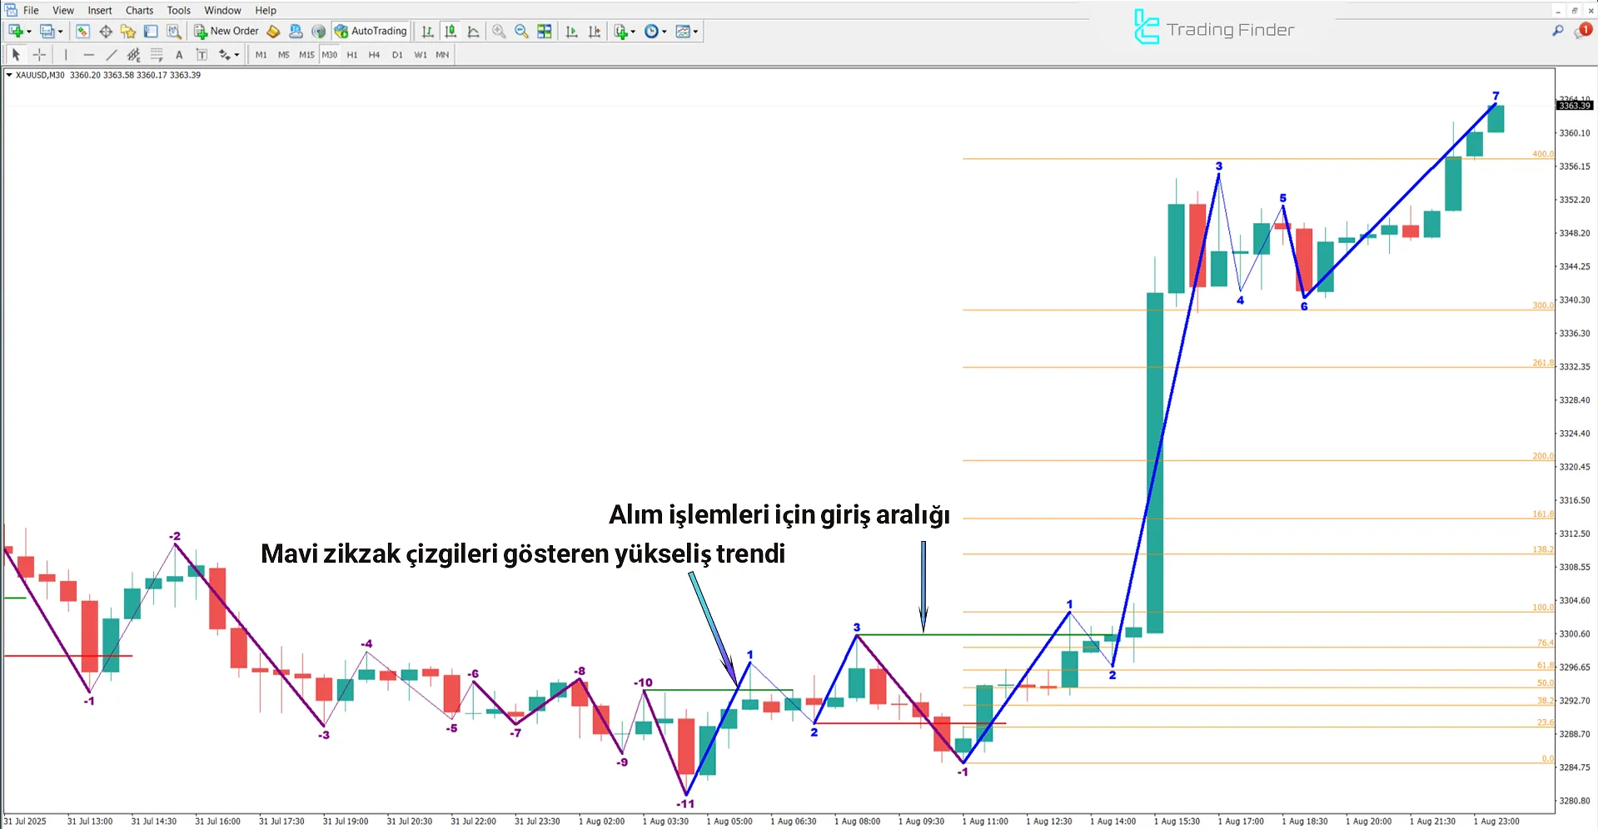Select the Crosshair tool
The height and width of the screenshot is (829, 1598).
point(39,54)
